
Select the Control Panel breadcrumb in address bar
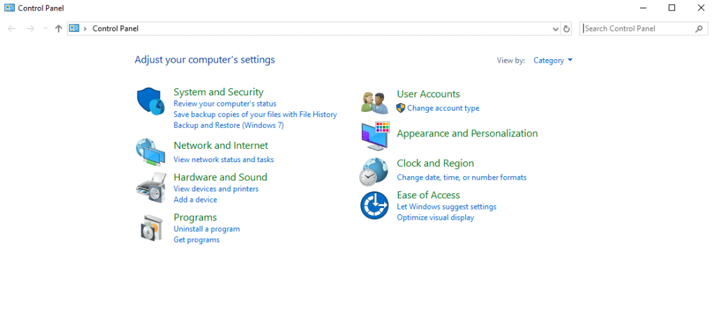click(115, 29)
